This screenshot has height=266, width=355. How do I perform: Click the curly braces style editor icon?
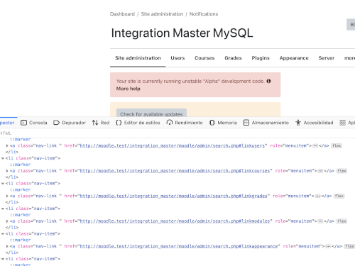click(x=119, y=123)
